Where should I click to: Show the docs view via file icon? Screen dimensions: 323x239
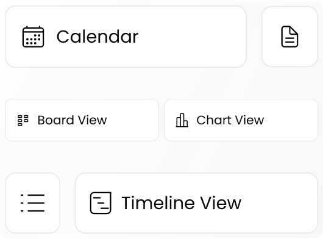tap(289, 37)
